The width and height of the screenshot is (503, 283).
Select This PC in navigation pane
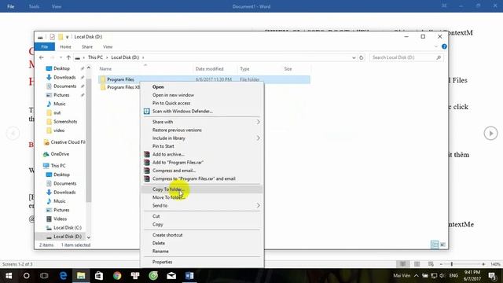click(57, 166)
